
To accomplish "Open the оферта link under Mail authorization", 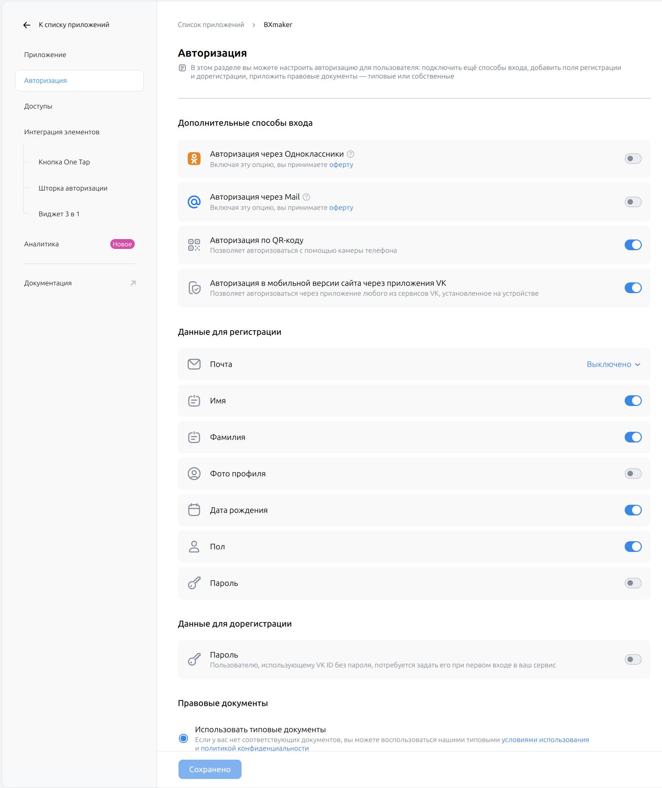I will click(341, 208).
